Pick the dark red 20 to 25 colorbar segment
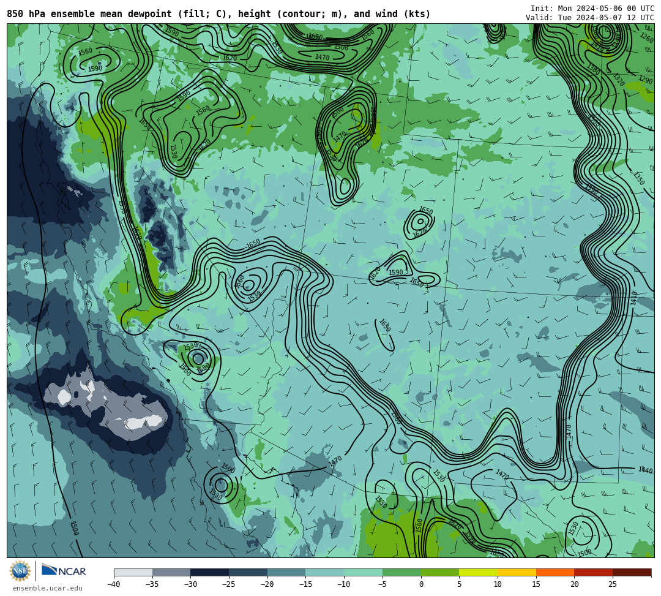 click(x=594, y=572)
